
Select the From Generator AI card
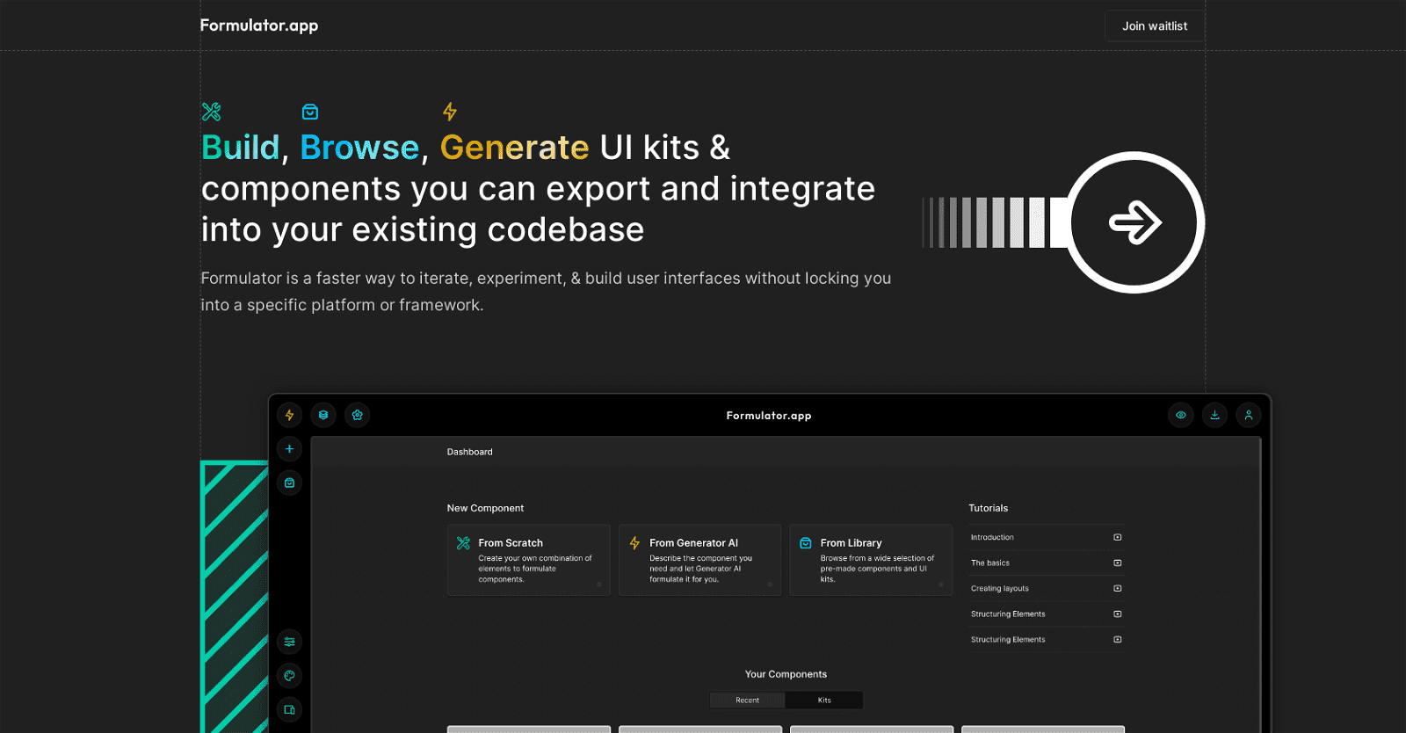coord(699,560)
